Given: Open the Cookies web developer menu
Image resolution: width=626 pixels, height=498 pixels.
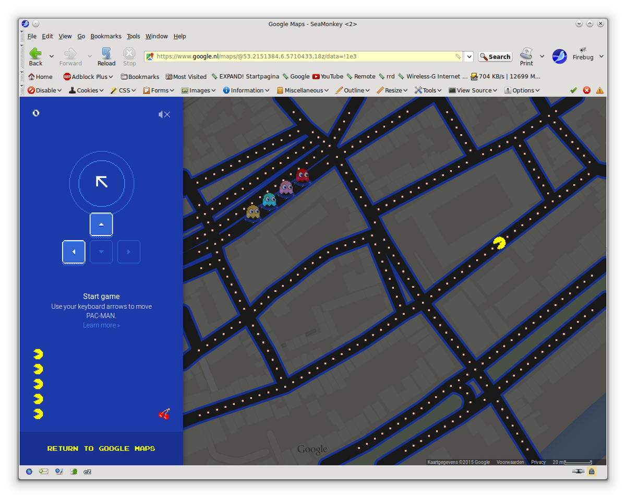Looking at the screenshot, I should click(87, 90).
